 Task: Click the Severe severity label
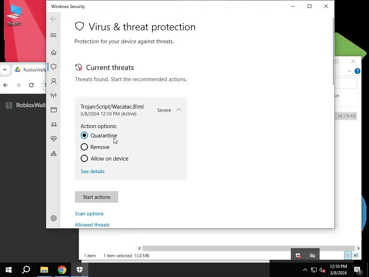[x=164, y=110]
